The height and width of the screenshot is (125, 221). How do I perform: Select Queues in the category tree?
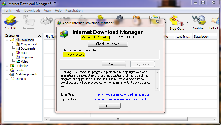pyautogui.click(x=21, y=79)
